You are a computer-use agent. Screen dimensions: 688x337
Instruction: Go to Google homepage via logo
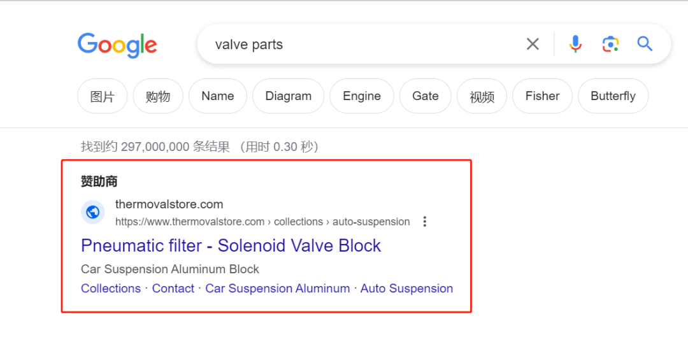point(117,45)
